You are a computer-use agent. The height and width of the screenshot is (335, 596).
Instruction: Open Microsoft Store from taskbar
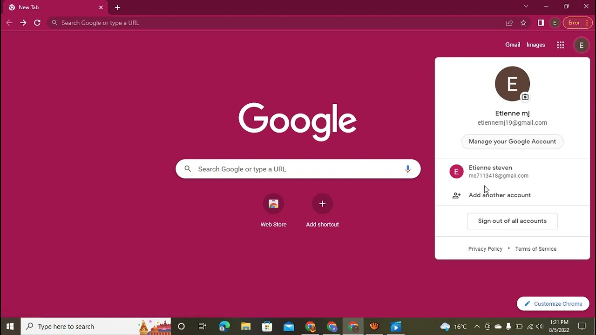tap(267, 327)
